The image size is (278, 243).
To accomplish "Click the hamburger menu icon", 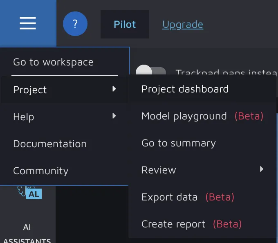I will point(28,23).
